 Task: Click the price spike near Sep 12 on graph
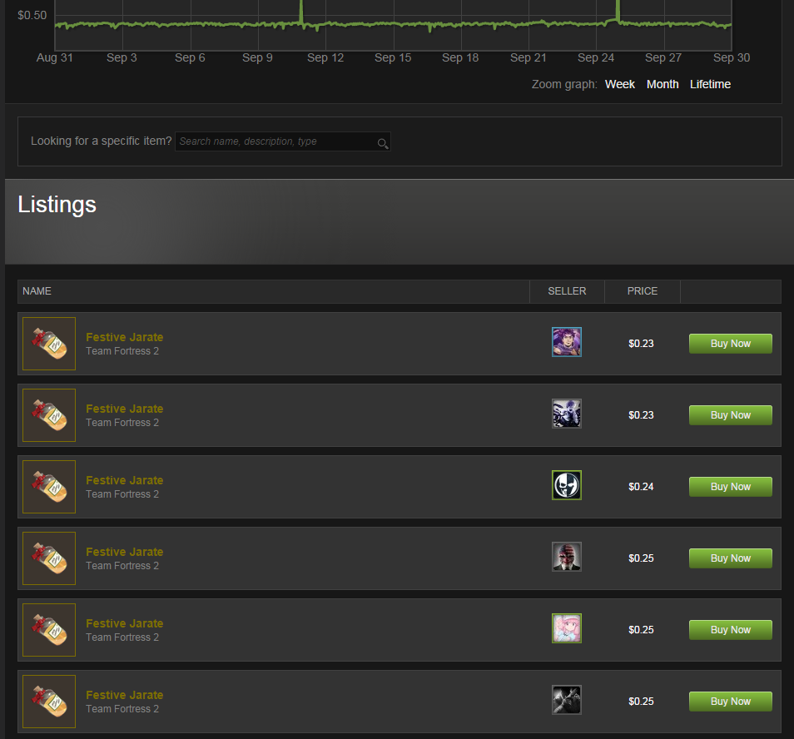pos(301,11)
